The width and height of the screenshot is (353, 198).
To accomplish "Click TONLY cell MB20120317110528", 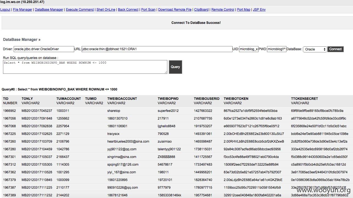I will coord(37,172).
